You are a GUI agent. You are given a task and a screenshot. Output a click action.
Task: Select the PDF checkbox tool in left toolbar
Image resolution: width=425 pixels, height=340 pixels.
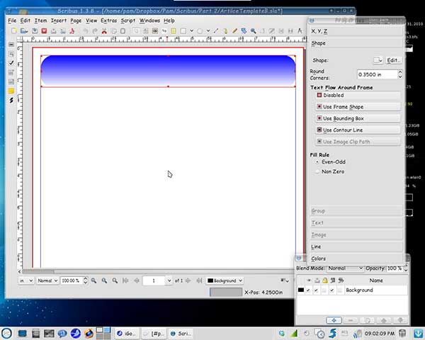pos(11,63)
